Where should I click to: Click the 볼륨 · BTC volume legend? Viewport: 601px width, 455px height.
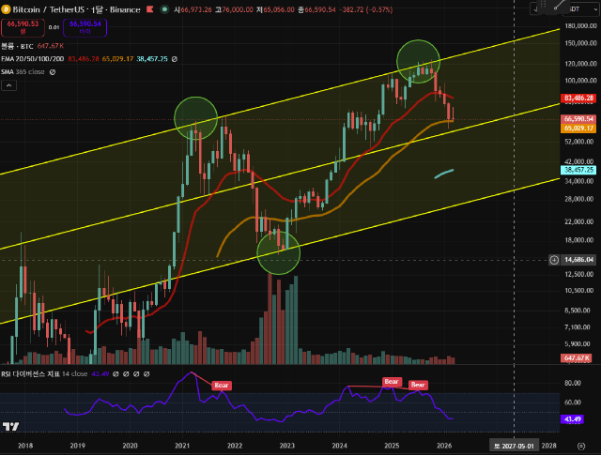[x=17, y=46]
